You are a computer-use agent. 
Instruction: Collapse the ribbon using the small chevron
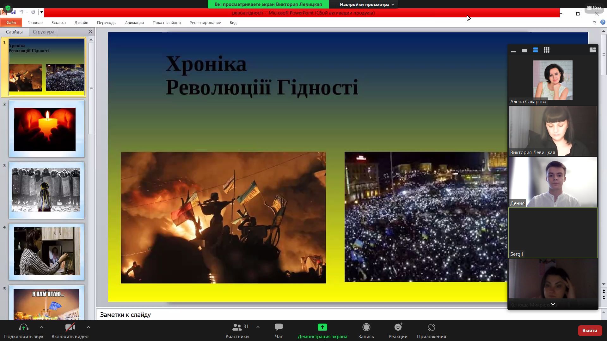click(595, 22)
